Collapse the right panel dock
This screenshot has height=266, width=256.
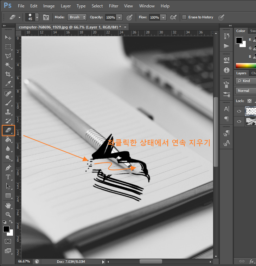click(x=230, y=26)
